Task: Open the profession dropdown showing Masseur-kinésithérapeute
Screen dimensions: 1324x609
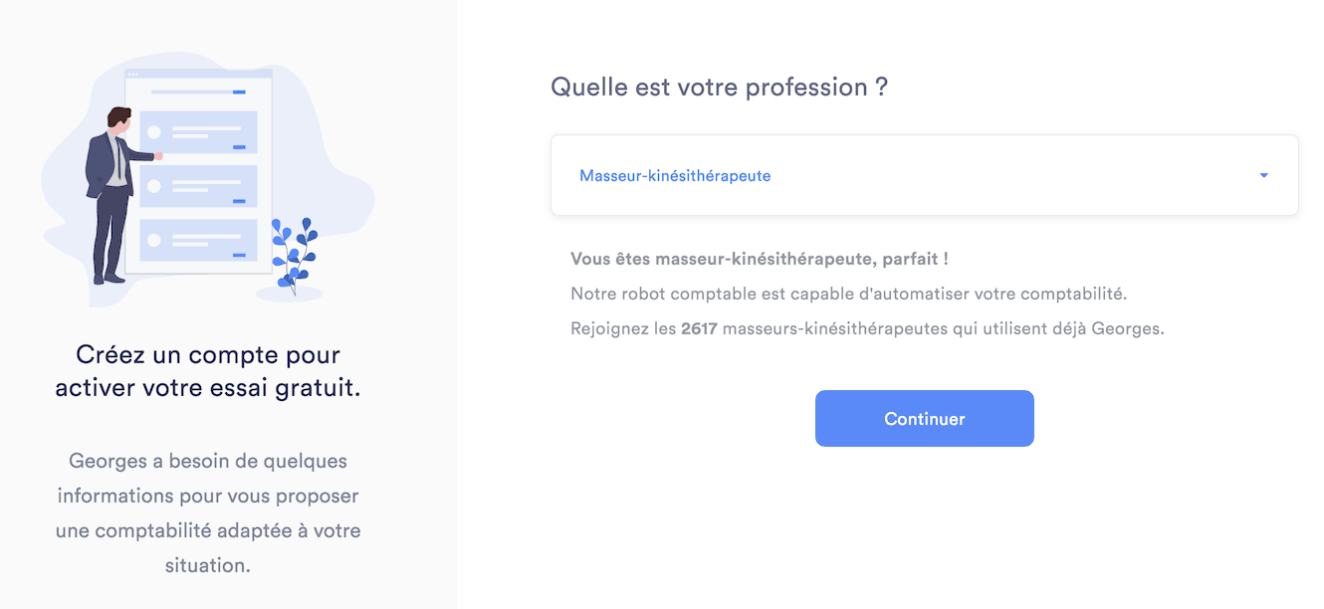Action: point(924,175)
